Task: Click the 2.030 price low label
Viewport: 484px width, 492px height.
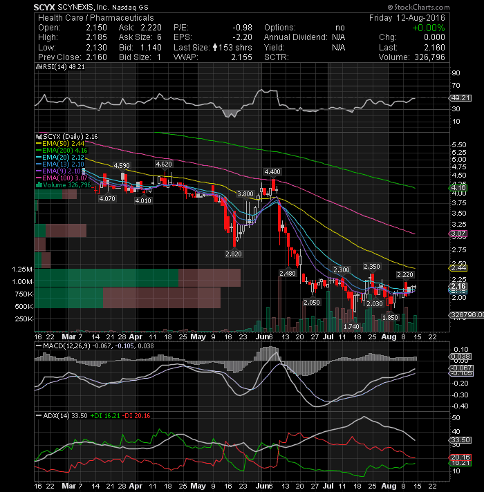Action: click(x=375, y=303)
